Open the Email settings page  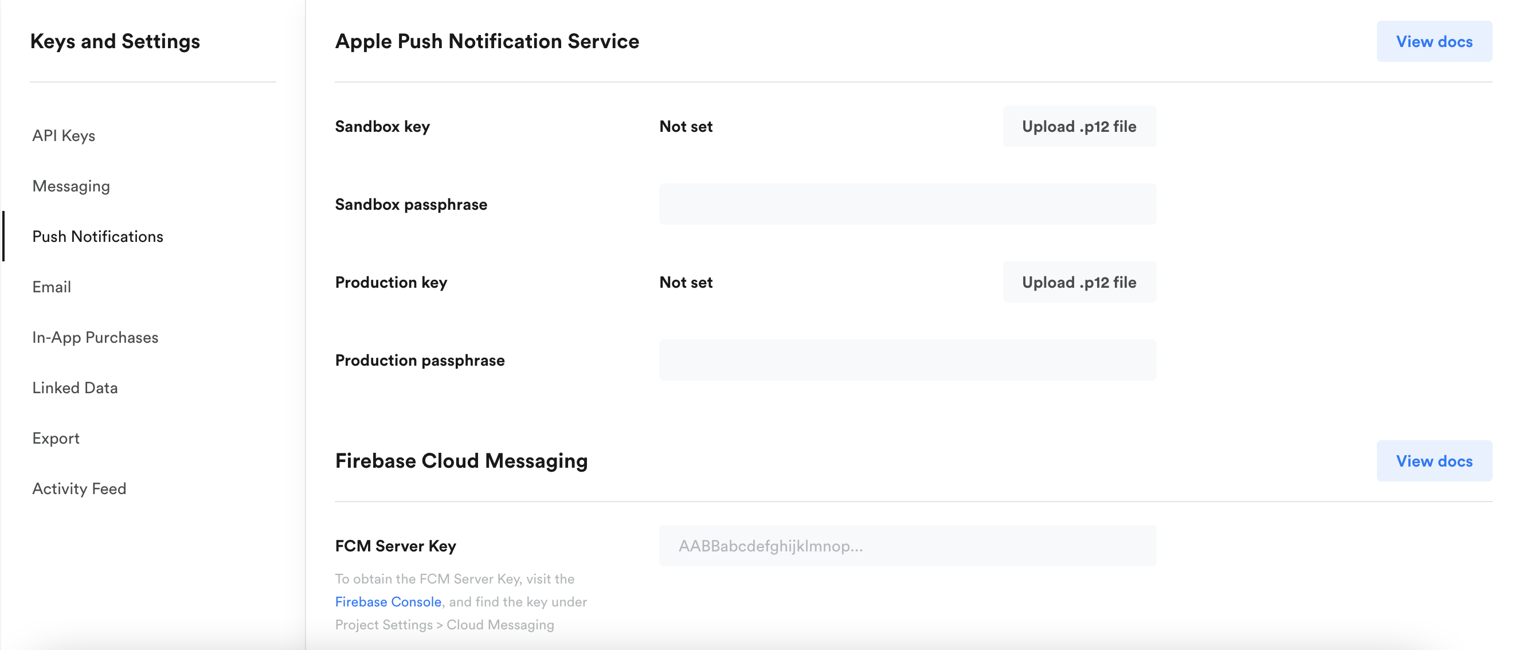pos(51,287)
